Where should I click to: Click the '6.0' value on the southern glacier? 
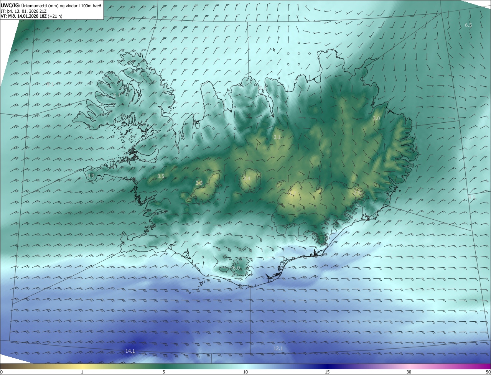click(x=236, y=268)
